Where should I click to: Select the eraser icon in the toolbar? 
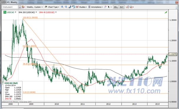pyautogui.click(x=105, y=7)
